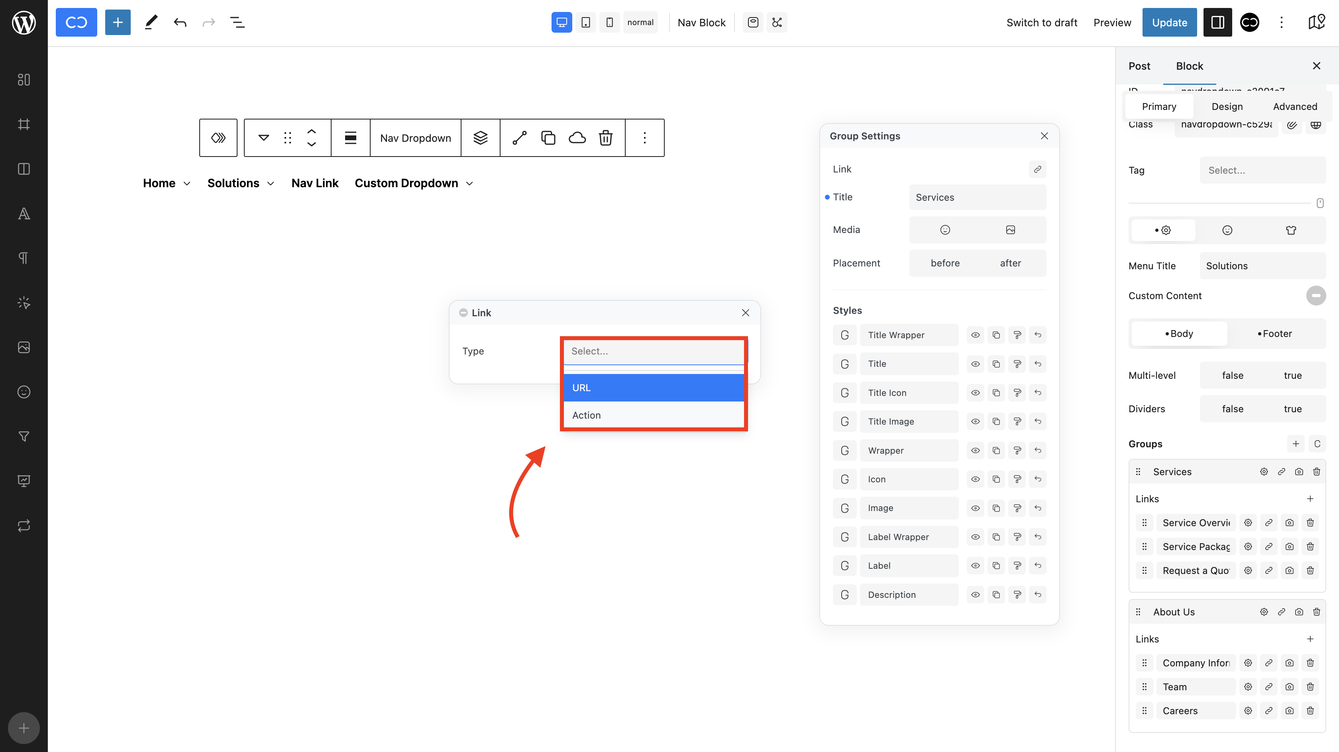This screenshot has width=1339, height=752.
Task: Click the Title input containing Services
Action: [977, 198]
